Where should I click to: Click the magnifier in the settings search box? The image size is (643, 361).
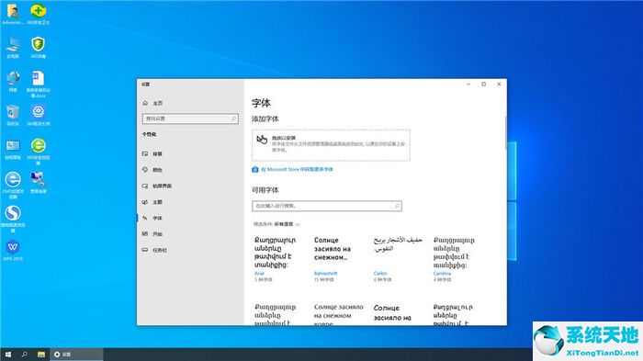coord(233,118)
